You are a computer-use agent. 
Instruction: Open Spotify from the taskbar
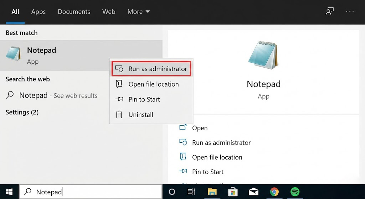[295, 192]
